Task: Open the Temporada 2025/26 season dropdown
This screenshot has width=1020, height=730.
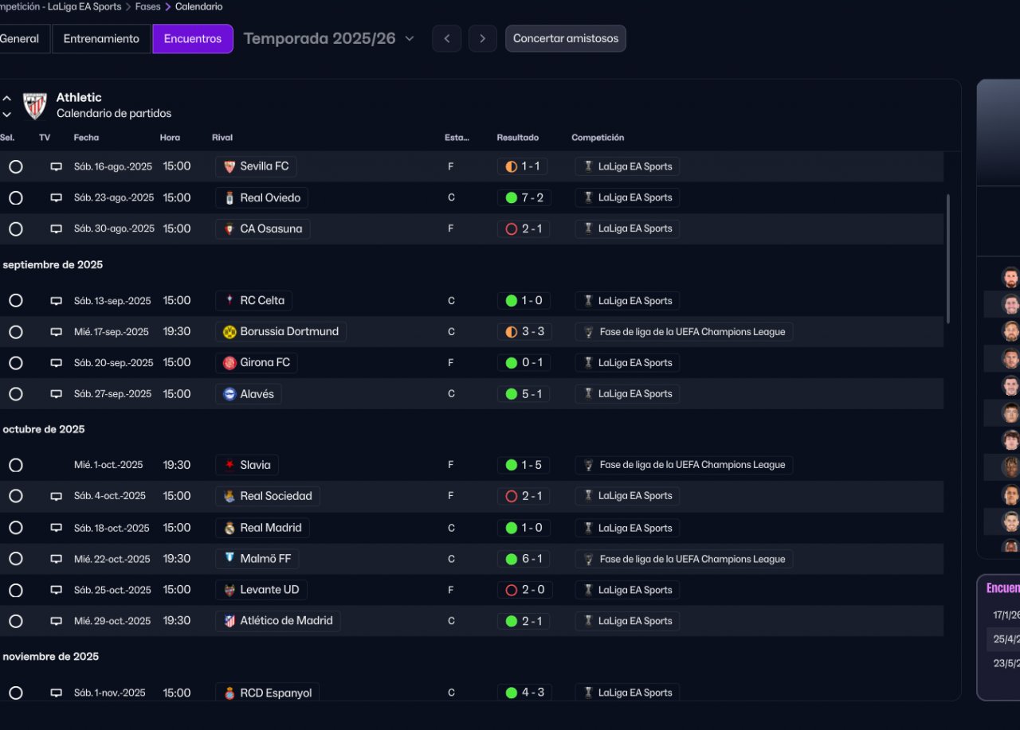Action: [329, 38]
